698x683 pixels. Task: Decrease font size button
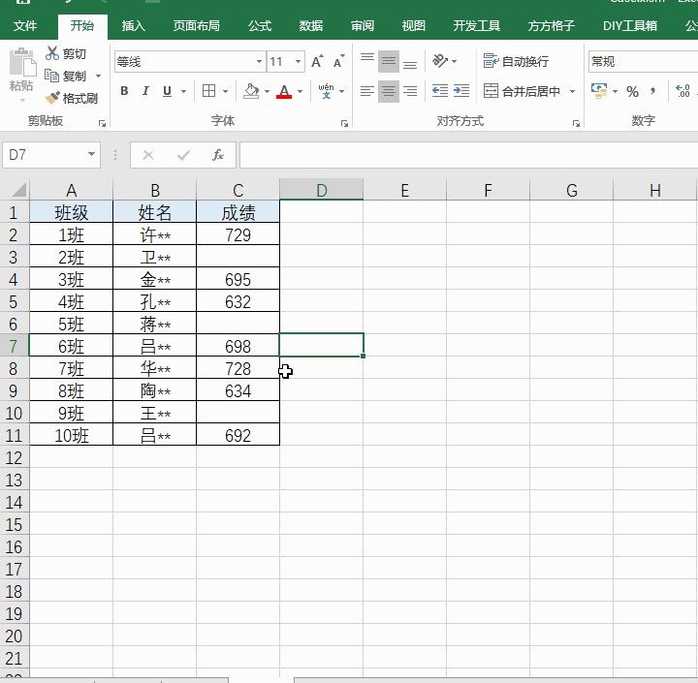(339, 61)
